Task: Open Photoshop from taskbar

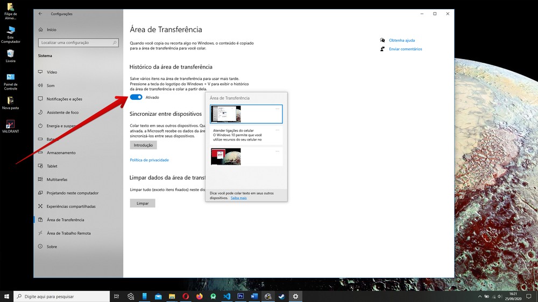Action: (240, 296)
